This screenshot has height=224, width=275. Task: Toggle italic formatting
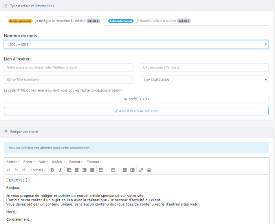pos(60,170)
